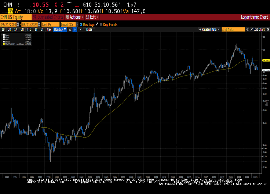Image resolution: width=270 pixels, height=194 pixels.
Task: Click the start date field 09/21/2003
Action: 8,25
